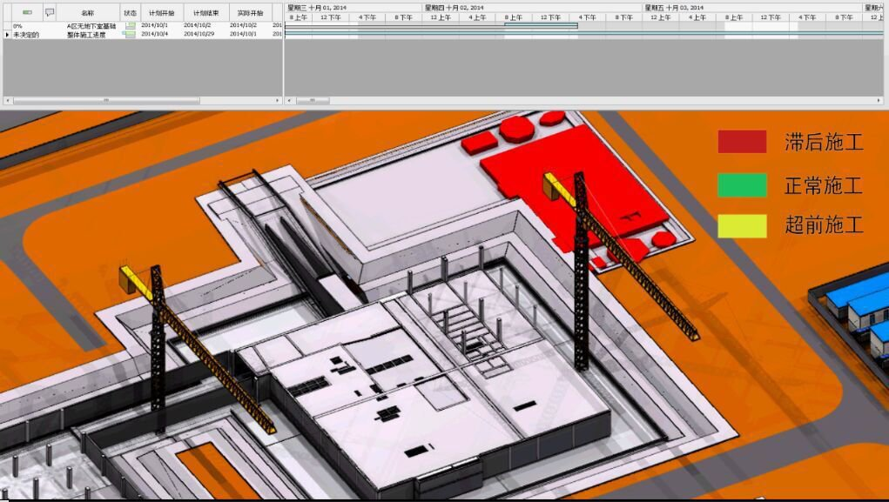The image size is (889, 502).
Task: Click planned start date 2014/10/1
Action: tap(155, 25)
